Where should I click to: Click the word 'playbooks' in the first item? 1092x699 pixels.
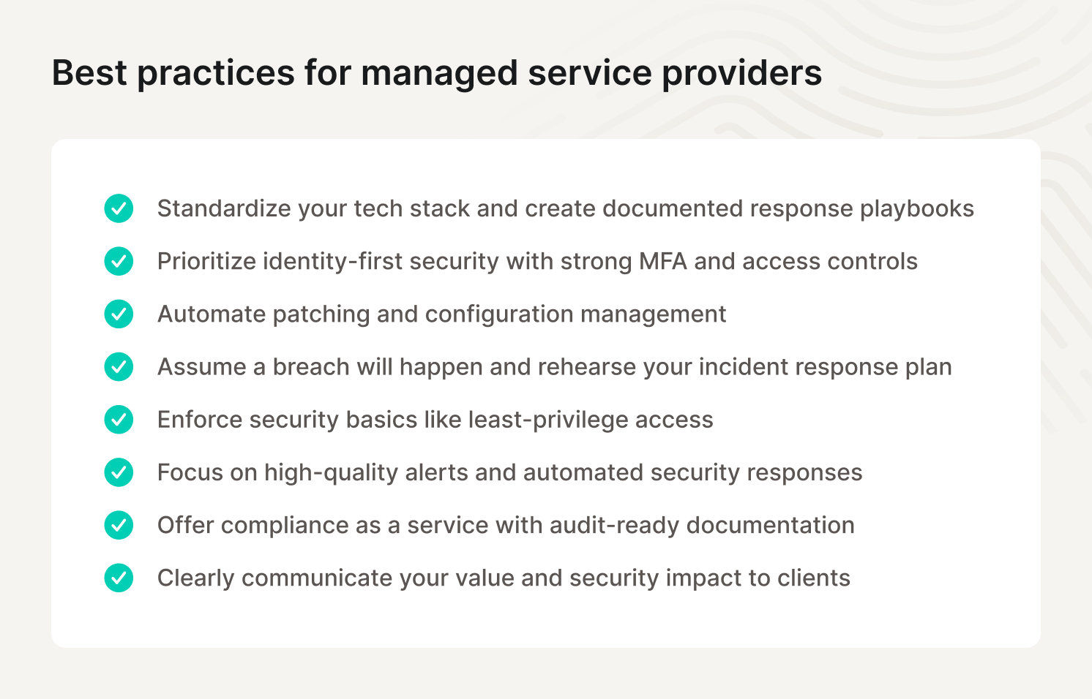tap(916, 208)
